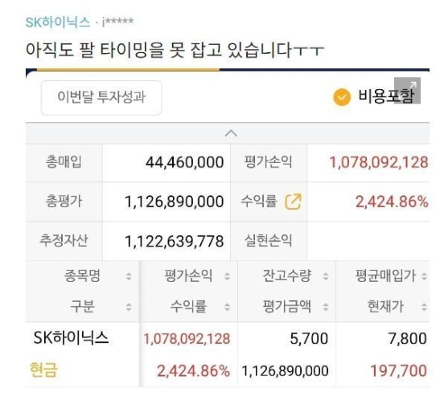Sort by 종목명 column arrows
Viewport: 444px width, 404px height.
pyautogui.click(x=129, y=276)
